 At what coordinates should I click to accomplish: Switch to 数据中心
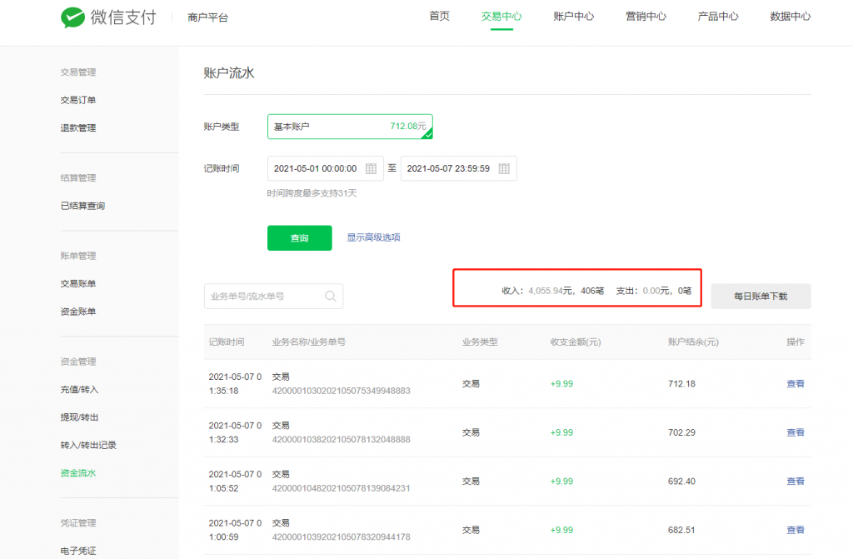point(790,15)
